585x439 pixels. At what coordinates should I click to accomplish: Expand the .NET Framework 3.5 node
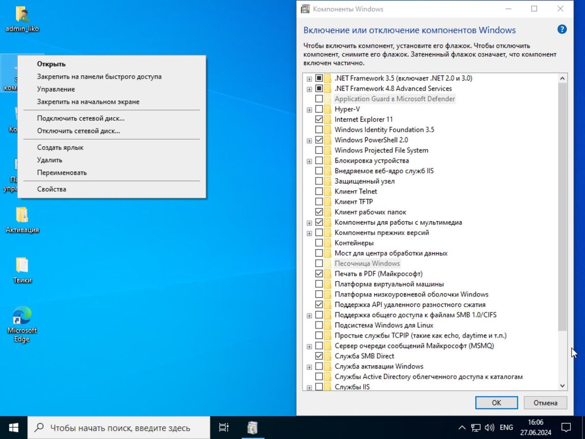click(309, 79)
